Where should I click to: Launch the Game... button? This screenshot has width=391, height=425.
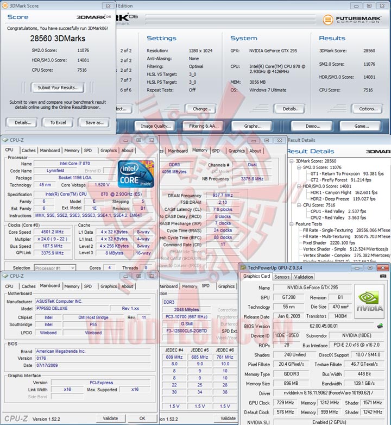pyautogui.click(x=362, y=126)
